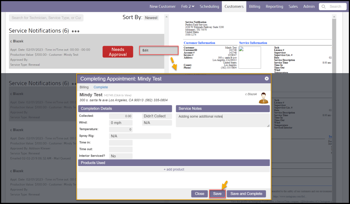This screenshot has width=350, height=204.
Task: Close the Completing Appointment dialog with X
Action: coord(267,79)
